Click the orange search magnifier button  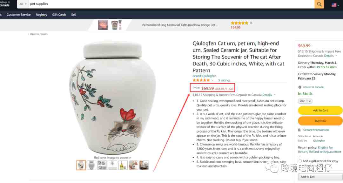coord(319,4)
